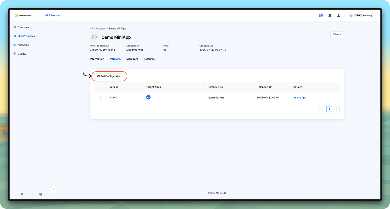This screenshot has height=209, width=390.
Task: Click the Select App link
Action: (x=299, y=98)
